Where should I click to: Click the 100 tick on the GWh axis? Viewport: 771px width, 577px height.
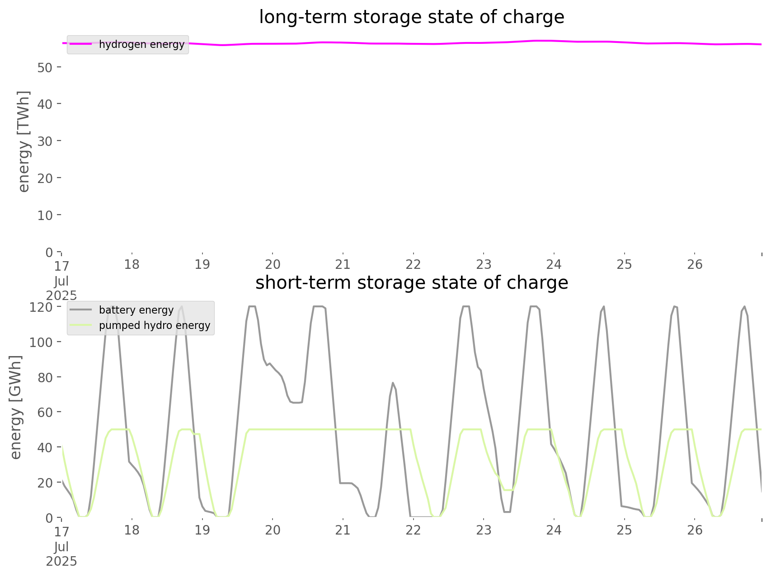(x=41, y=342)
